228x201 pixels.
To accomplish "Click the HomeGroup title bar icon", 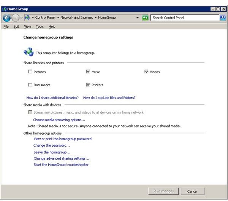I will [x=4, y=9].
